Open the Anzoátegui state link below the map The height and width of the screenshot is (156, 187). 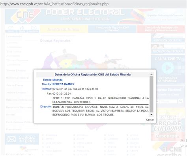pos(82,135)
